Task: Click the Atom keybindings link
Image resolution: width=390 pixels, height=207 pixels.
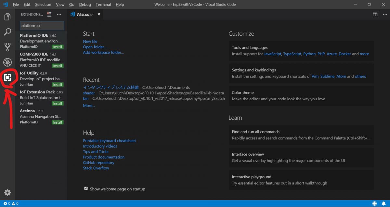Action: tap(341, 77)
